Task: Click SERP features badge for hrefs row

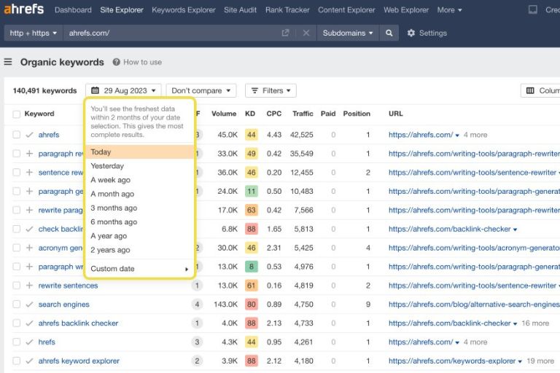Action: click(197, 342)
